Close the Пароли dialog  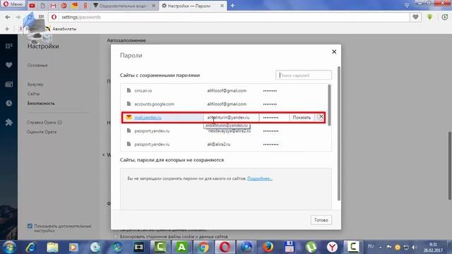(334, 52)
